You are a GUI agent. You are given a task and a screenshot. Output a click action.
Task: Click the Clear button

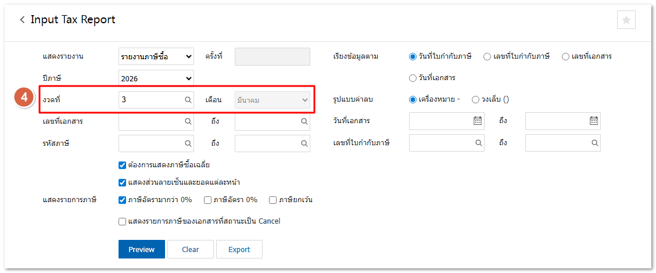pyautogui.click(x=190, y=249)
